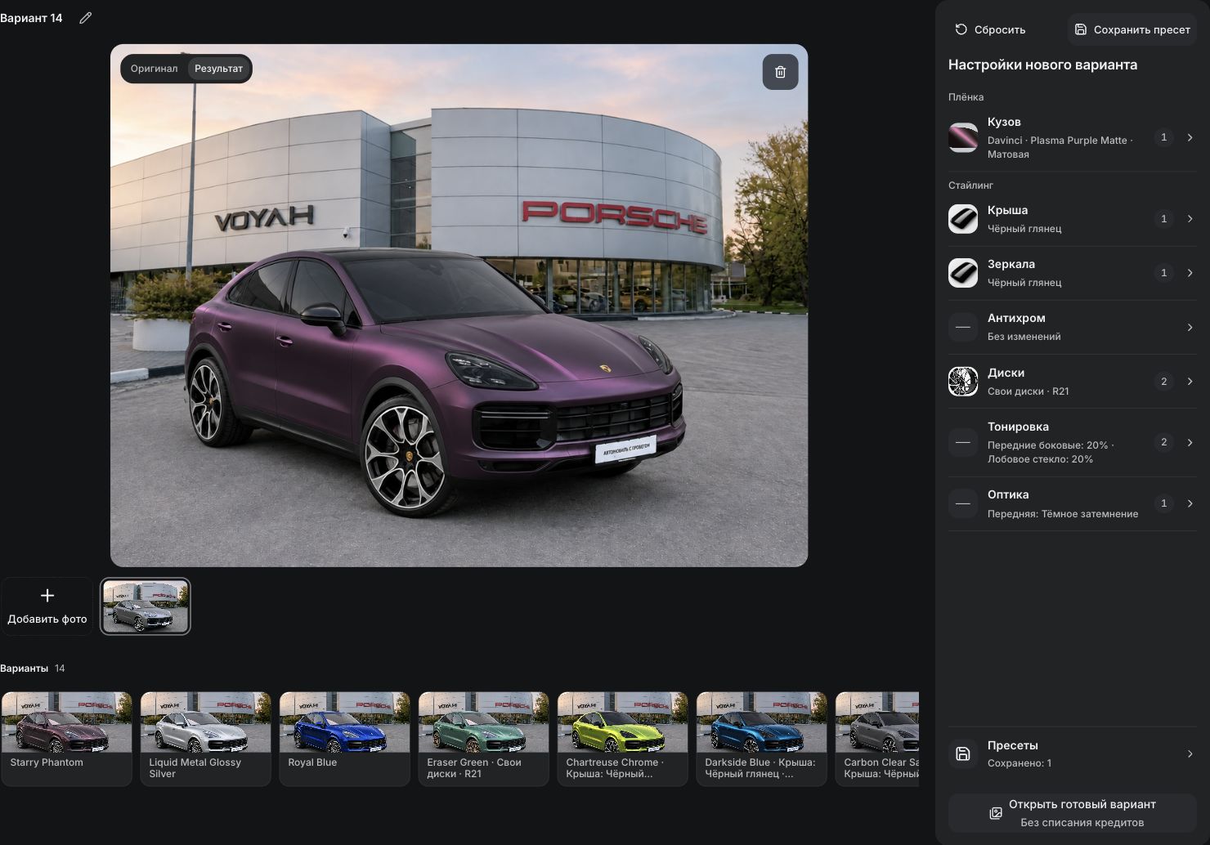
Task: Click the Зеркала black gloss icon
Action: click(963, 273)
